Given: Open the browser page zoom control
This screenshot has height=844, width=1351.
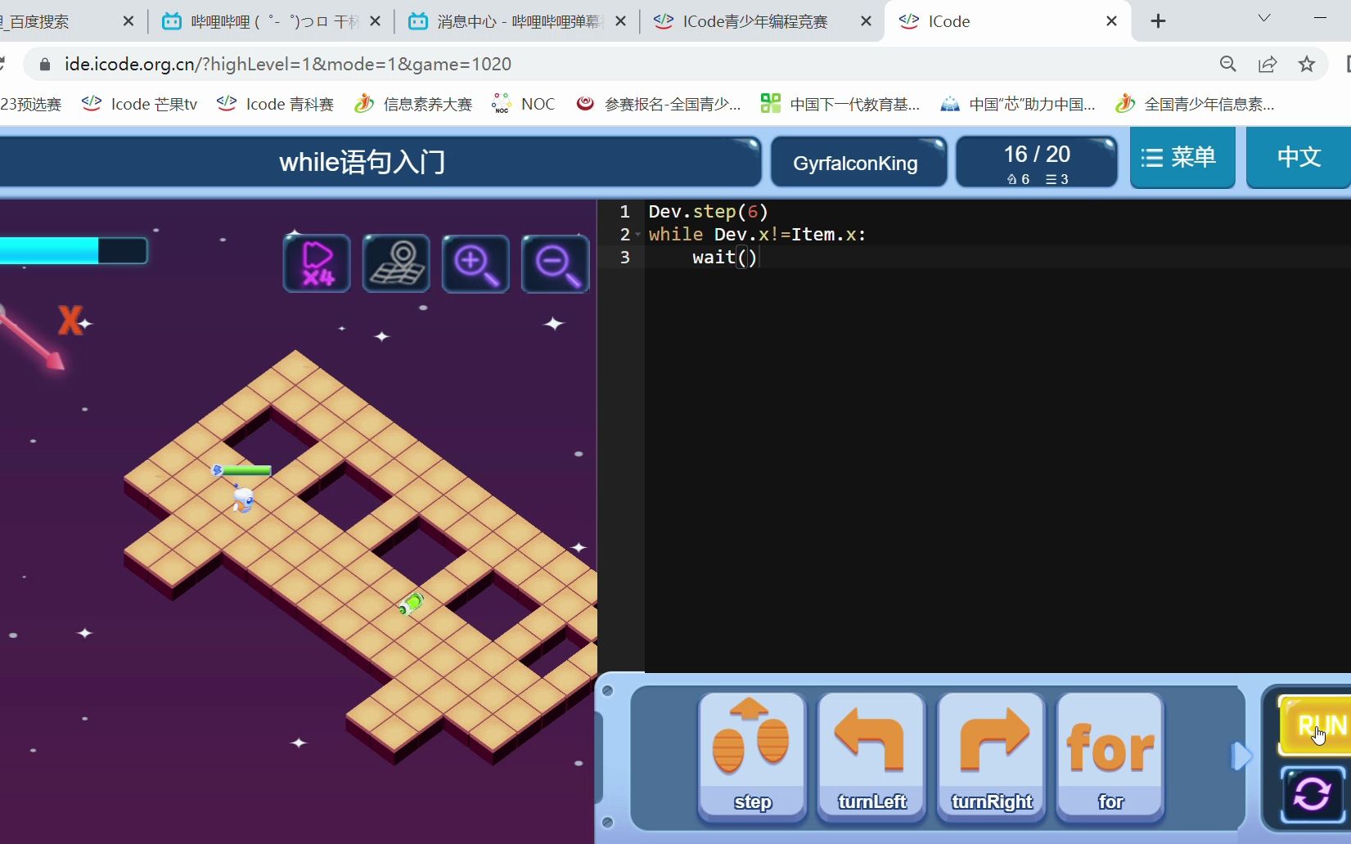Looking at the screenshot, I should coord(1227,64).
